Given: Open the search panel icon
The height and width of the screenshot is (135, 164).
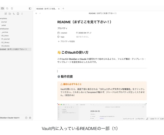Looking at the screenshot, I should click(7, 9).
